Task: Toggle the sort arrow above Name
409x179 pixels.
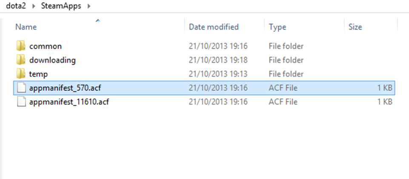Action: 98,20
